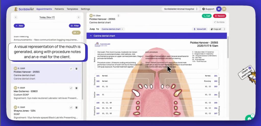Open the Support help link

pyautogui.click(x=208, y=9)
